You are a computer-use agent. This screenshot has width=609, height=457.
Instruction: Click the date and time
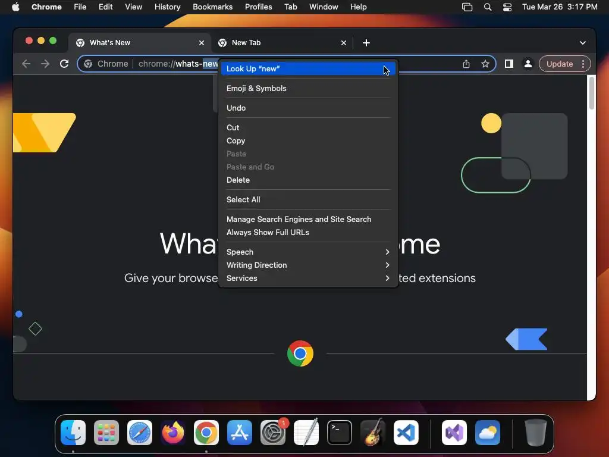tap(560, 7)
